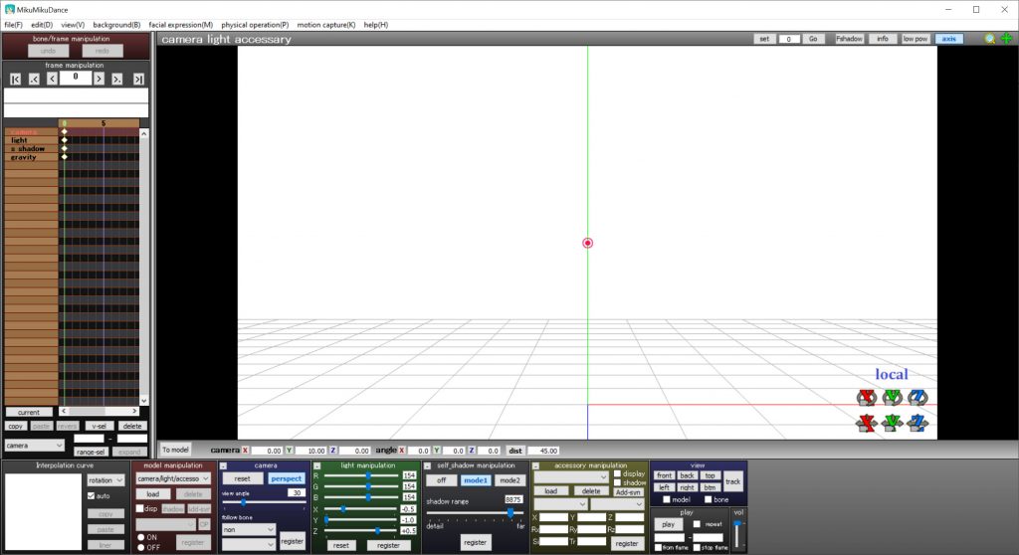The image size is (1019, 555).
Task: Switch perspect mode button
Action: (286, 479)
